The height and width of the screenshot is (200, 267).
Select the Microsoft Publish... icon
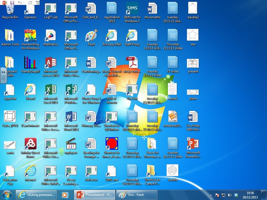click(71, 89)
